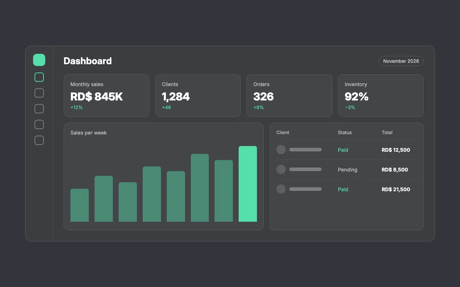Screen dimensions: 460x287
Task: Open the November 2026 date selector
Action: click(401, 61)
